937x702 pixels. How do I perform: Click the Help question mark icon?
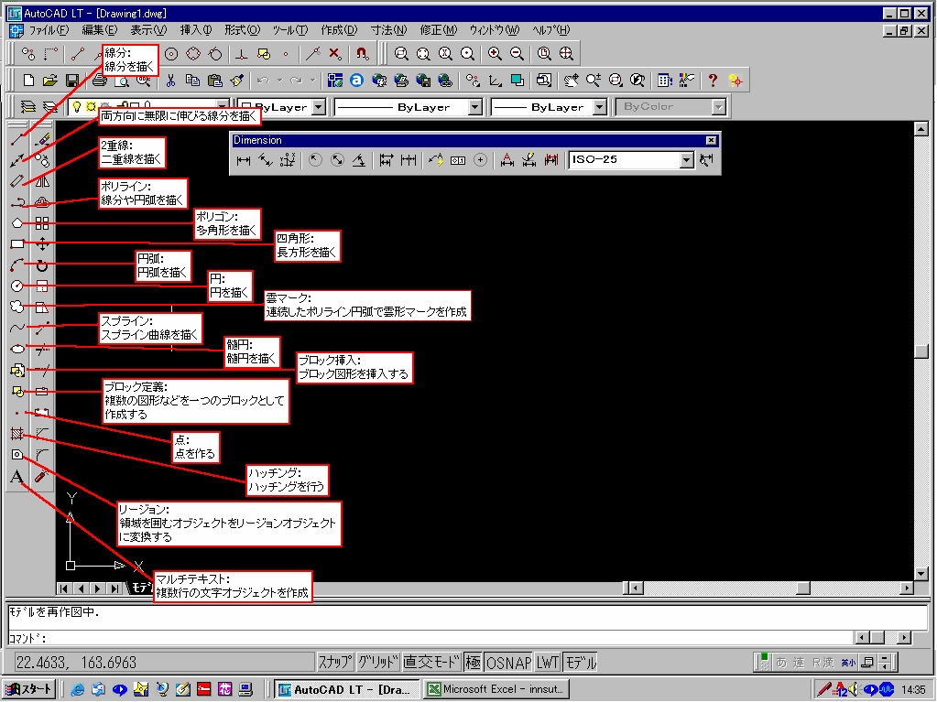pyautogui.click(x=713, y=80)
